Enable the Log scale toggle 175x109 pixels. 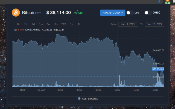pos(130,13)
